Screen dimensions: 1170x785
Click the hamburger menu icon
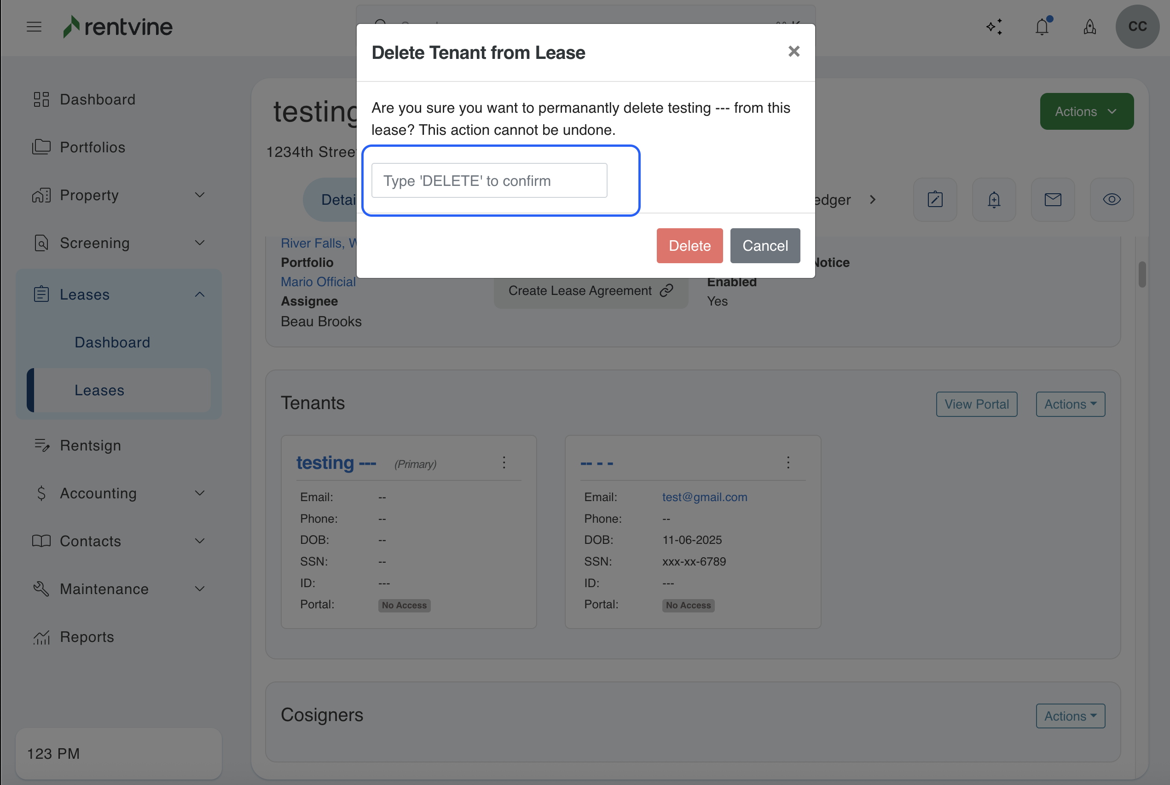[x=34, y=27]
